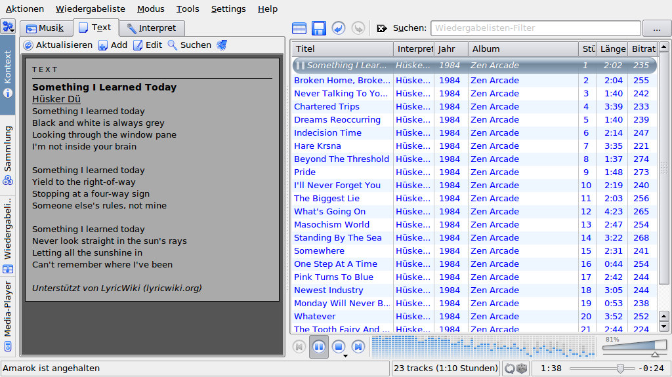Switch to the Interpret tab

[x=152, y=28]
